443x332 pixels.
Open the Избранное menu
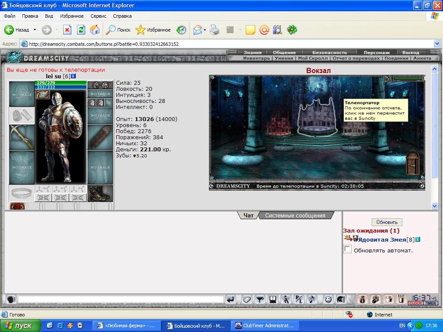(72, 16)
